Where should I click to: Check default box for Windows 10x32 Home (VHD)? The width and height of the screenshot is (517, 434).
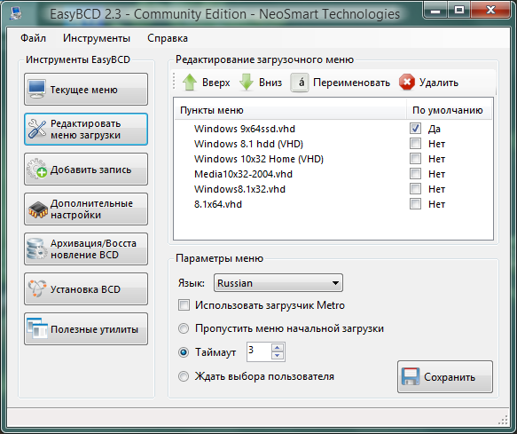415,159
